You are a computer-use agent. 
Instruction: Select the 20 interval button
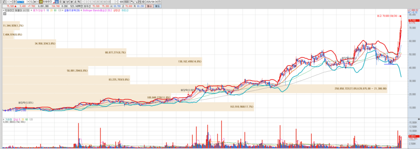click(98, 2)
